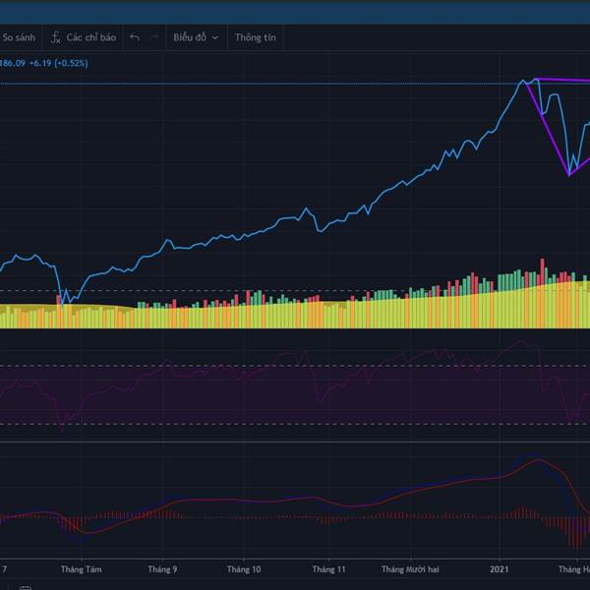Open the Thông tin menu item

click(x=255, y=37)
